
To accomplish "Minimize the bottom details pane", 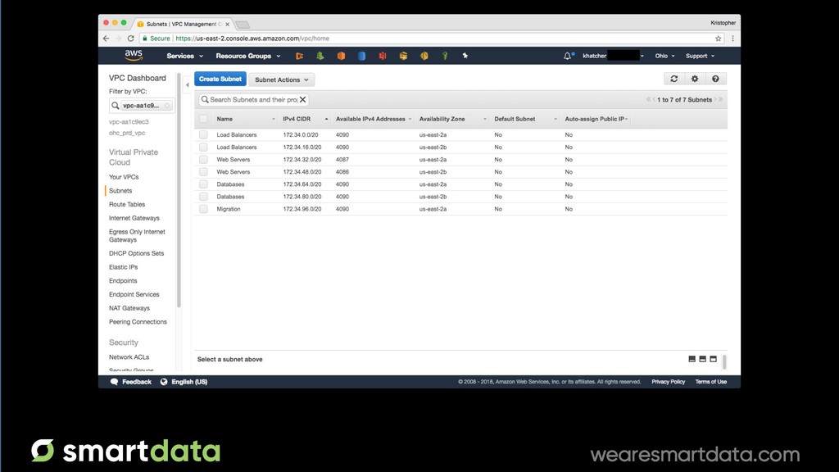I will [692, 359].
